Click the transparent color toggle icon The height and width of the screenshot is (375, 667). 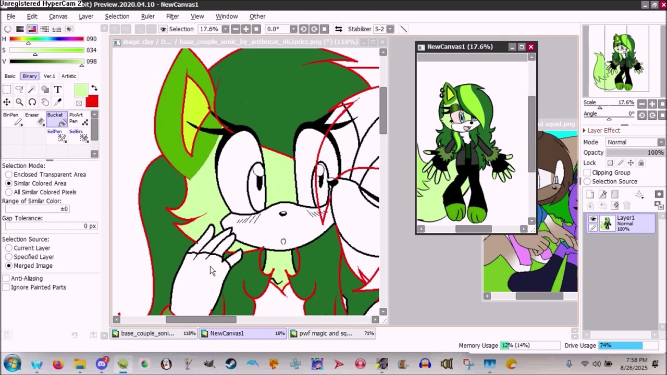[79, 103]
